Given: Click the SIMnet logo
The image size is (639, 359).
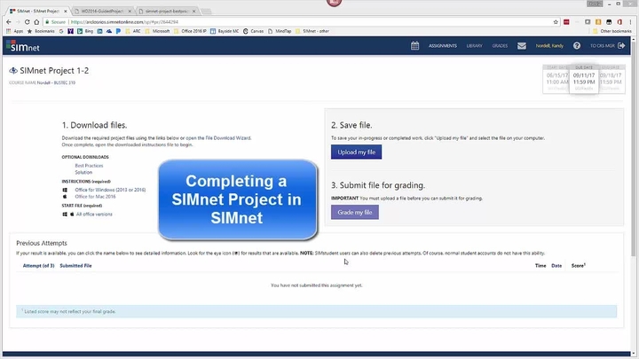Looking at the screenshot, I should click(23, 46).
